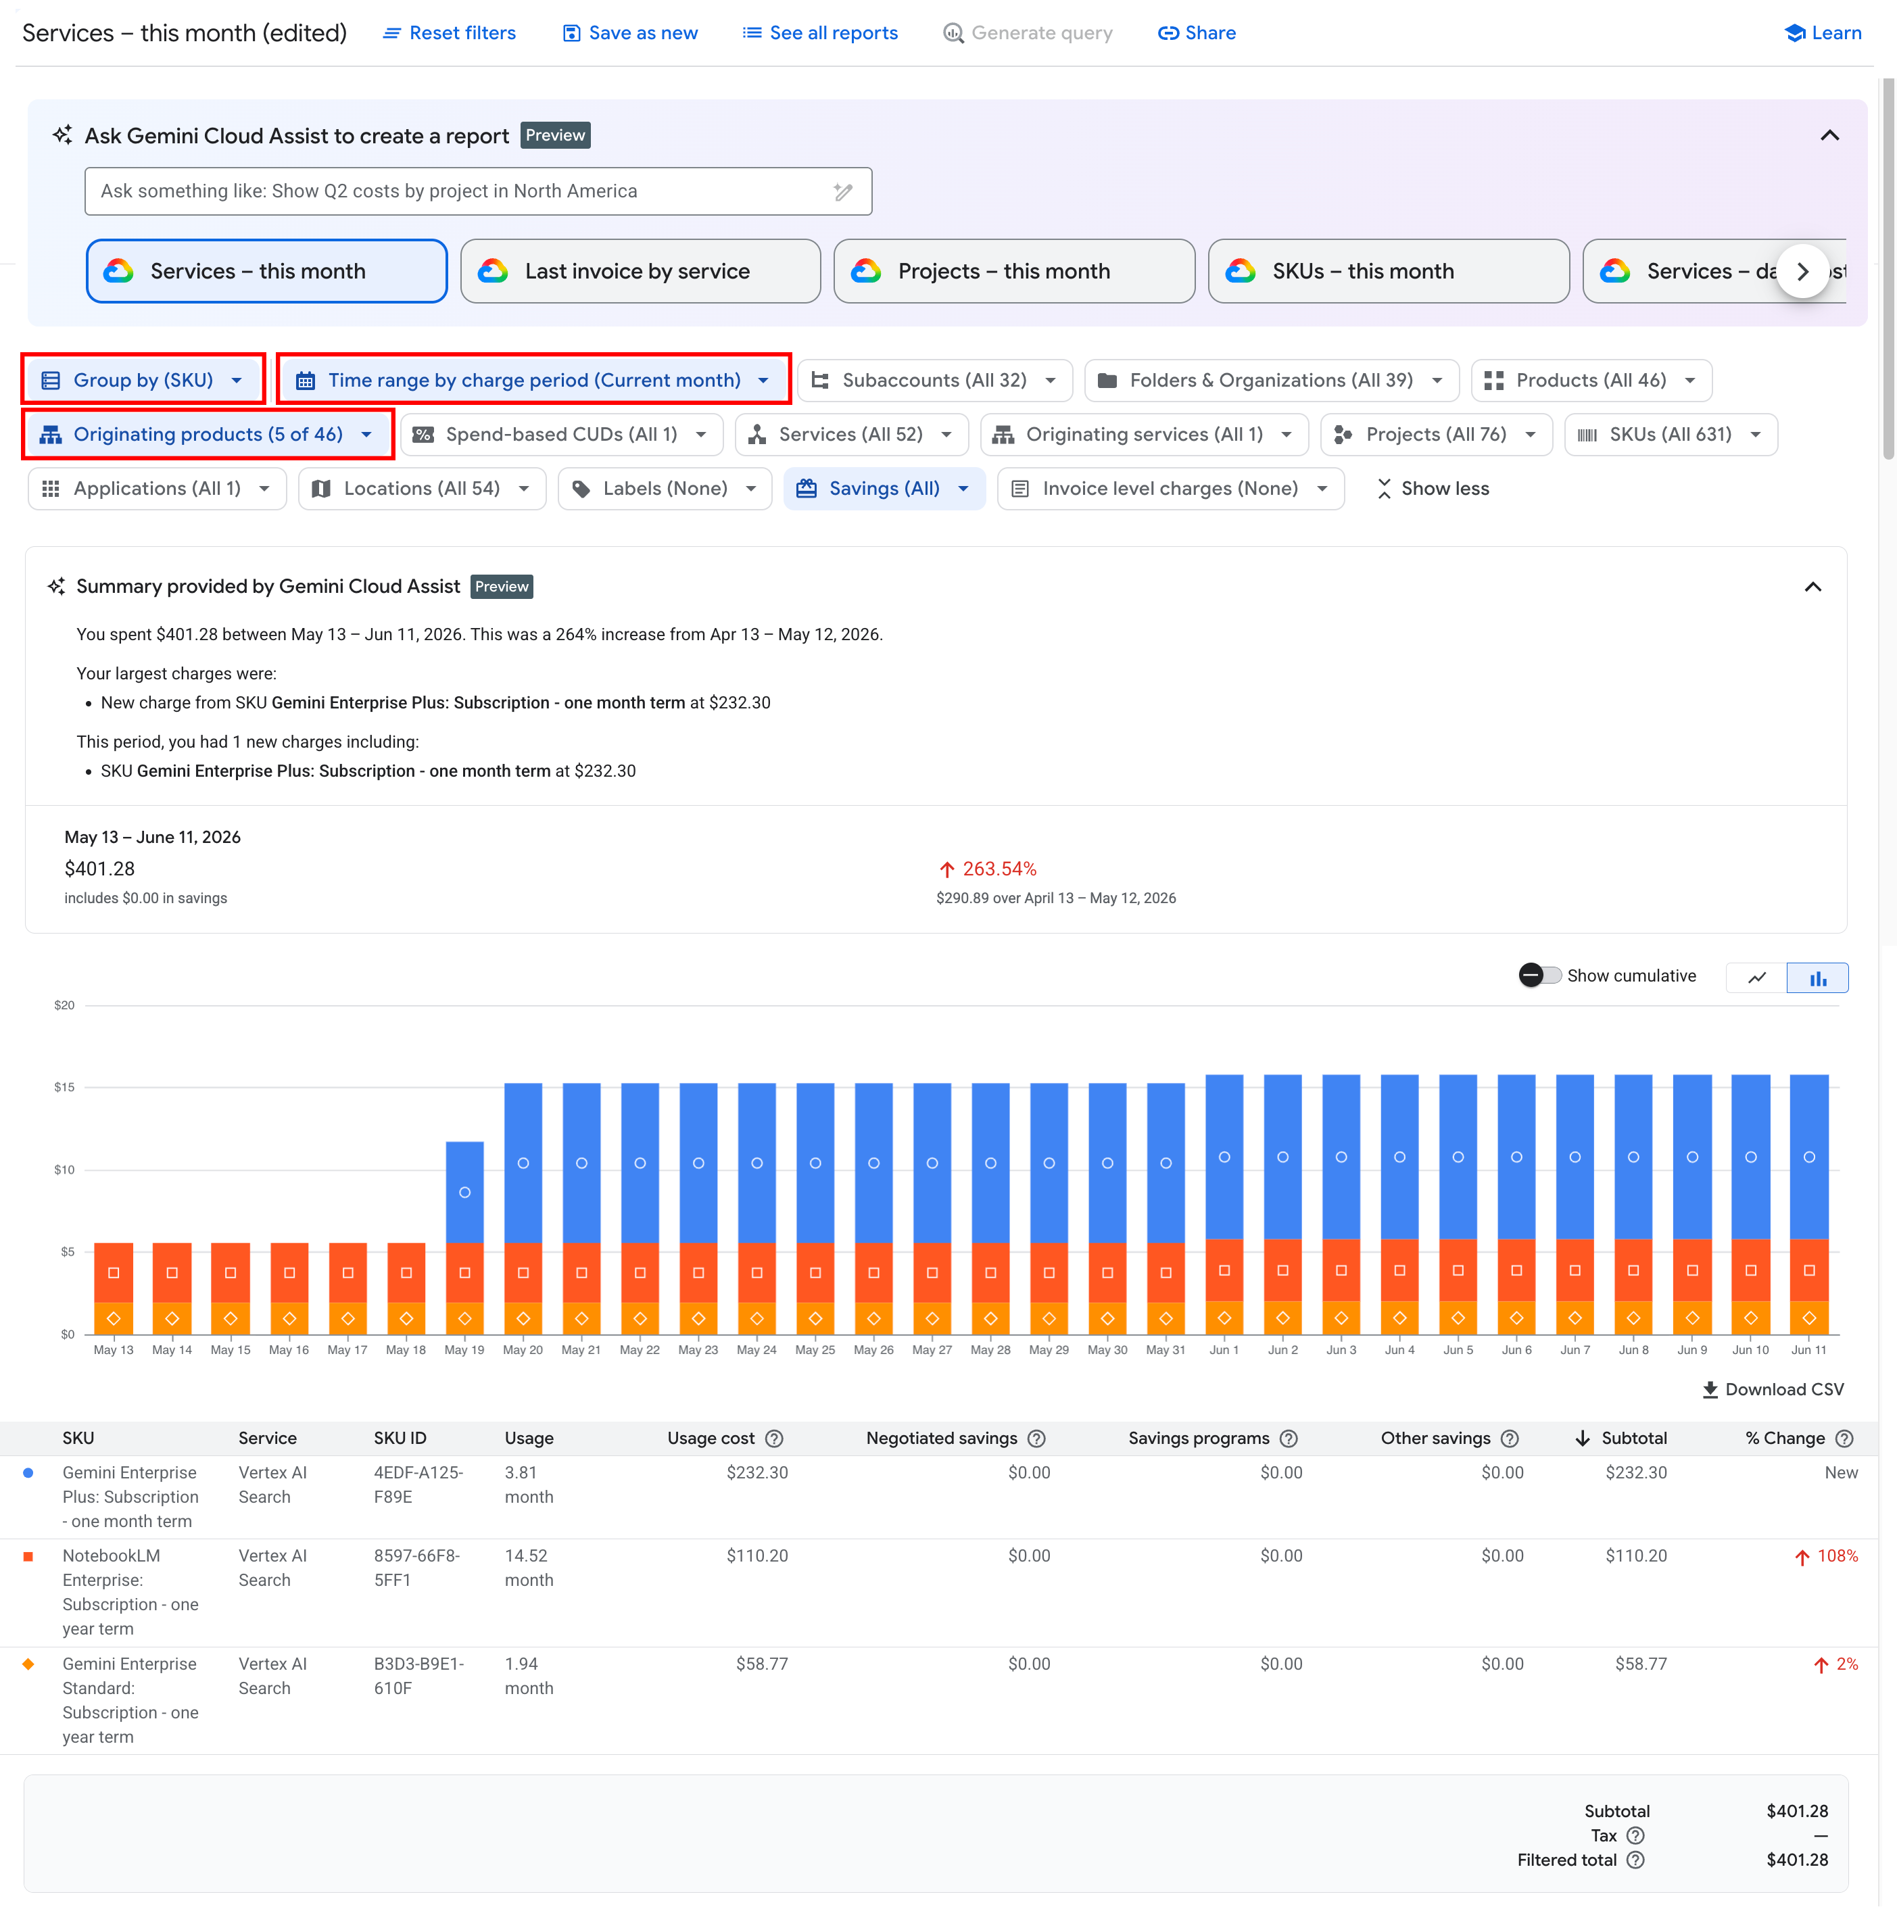The height and width of the screenshot is (1907, 1897).
Task: Open See all reports
Action: coord(820,32)
